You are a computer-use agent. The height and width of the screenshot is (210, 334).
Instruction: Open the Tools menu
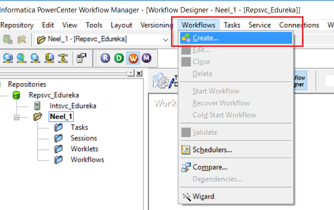coord(94,25)
